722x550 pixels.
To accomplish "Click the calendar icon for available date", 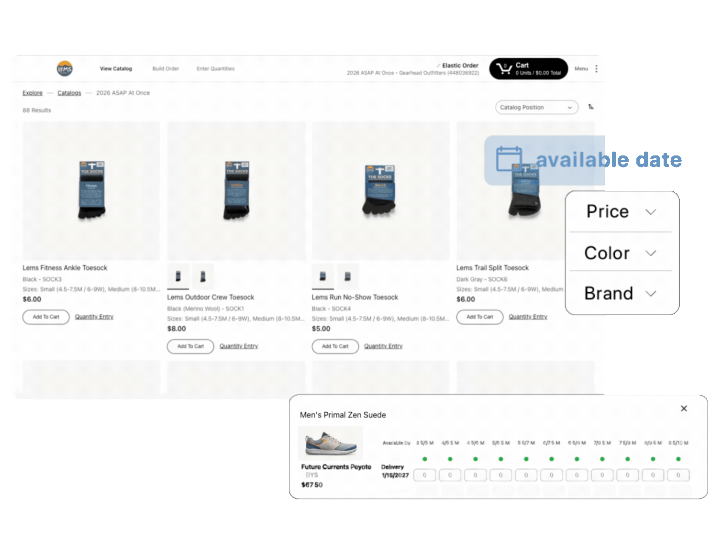I will coord(509,159).
